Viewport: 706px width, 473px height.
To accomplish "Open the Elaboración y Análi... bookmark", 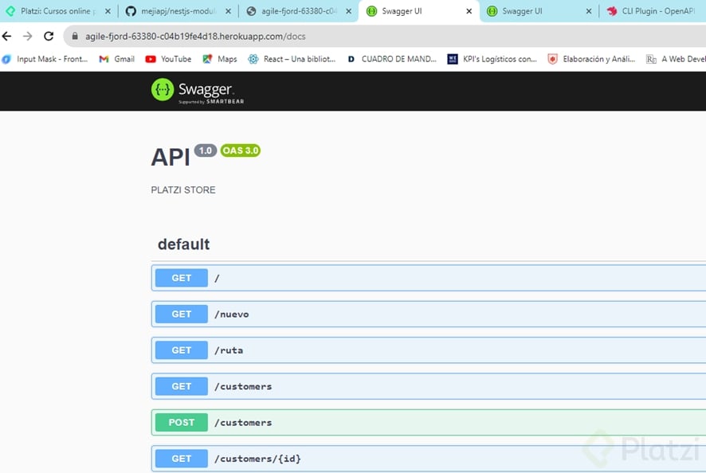I will pos(591,59).
